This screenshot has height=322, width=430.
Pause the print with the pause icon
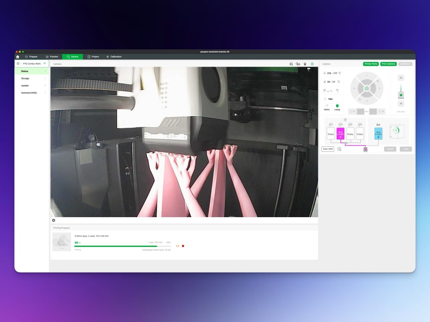178,246
